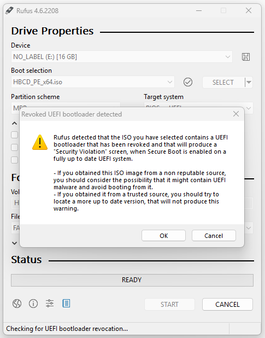Click the save disk image icon
Image resolution: width=265 pixels, height=338 pixels.
pos(246,57)
